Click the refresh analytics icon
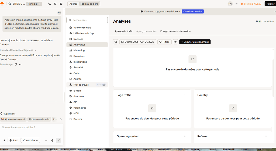Viewport: 276px width, 151px height. tap(115, 42)
